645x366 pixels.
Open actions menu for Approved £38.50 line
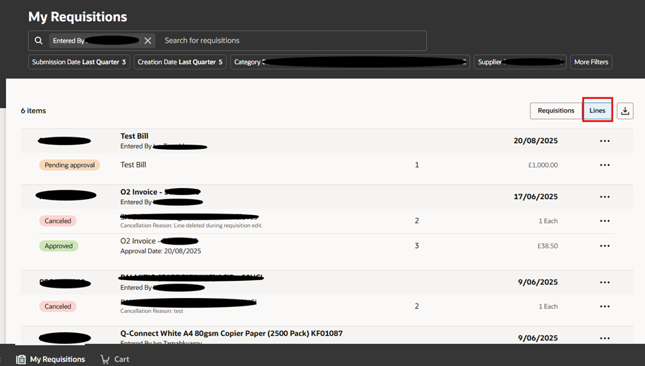[x=605, y=246]
